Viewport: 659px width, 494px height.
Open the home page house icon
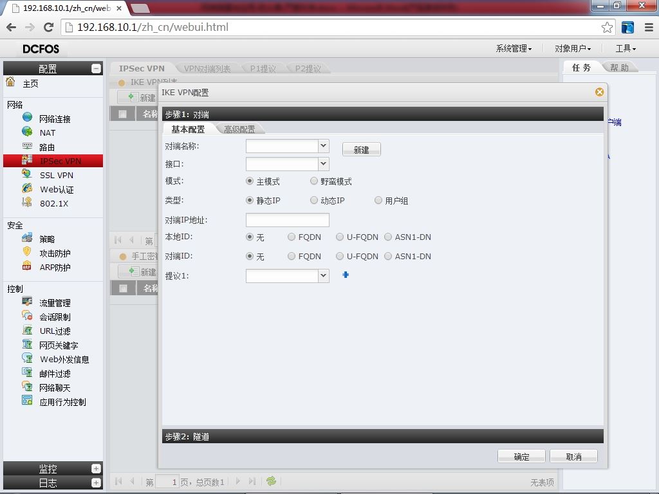[x=10, y=82]
